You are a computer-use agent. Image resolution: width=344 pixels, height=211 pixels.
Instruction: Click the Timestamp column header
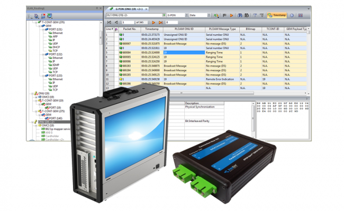click(x=151, y=30)
